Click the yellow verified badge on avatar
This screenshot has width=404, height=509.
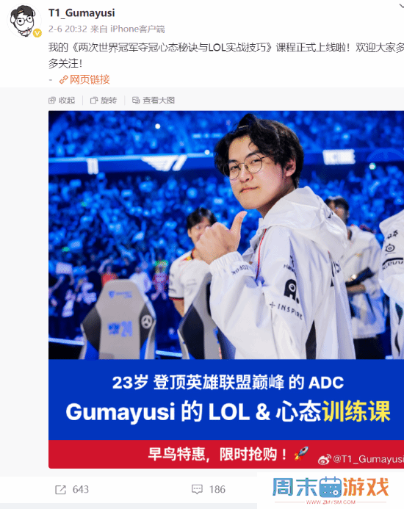(x=37, y=33)
